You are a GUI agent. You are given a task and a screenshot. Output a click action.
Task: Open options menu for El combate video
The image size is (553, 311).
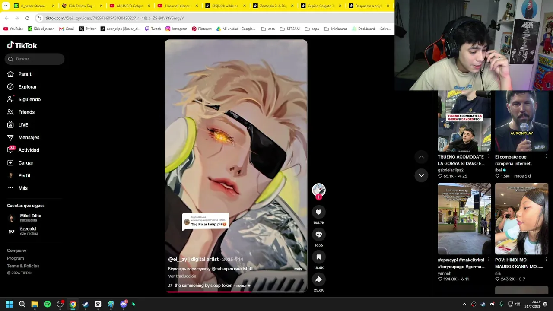point(546,157)
